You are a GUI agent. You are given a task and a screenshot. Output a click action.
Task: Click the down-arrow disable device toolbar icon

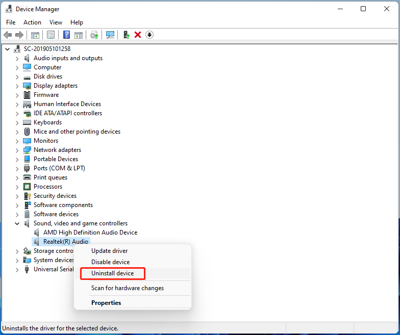tap(149, 35)
